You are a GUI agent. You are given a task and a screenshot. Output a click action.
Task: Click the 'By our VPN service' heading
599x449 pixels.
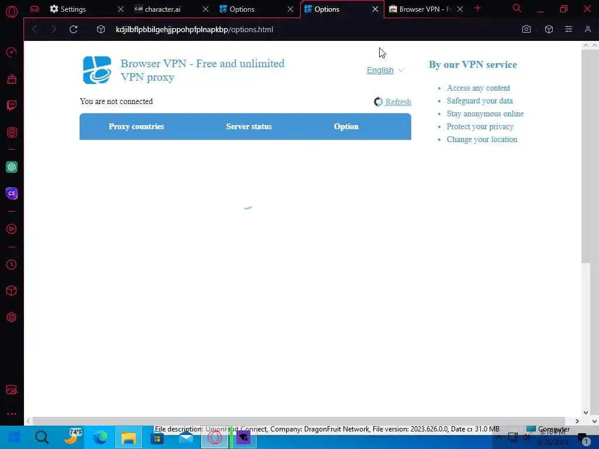(x=473, y=64)
